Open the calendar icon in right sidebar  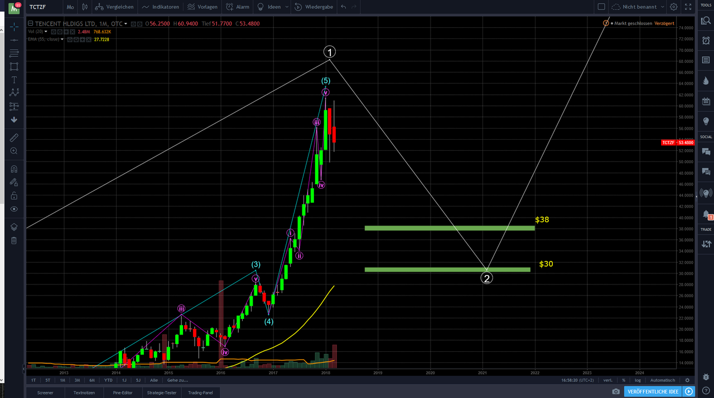tap(706, 101)
